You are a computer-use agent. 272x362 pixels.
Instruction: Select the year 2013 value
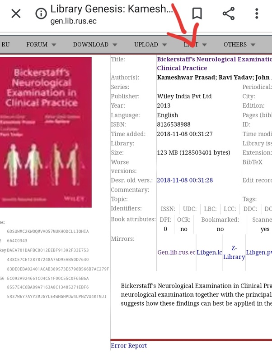coord(164,105)
